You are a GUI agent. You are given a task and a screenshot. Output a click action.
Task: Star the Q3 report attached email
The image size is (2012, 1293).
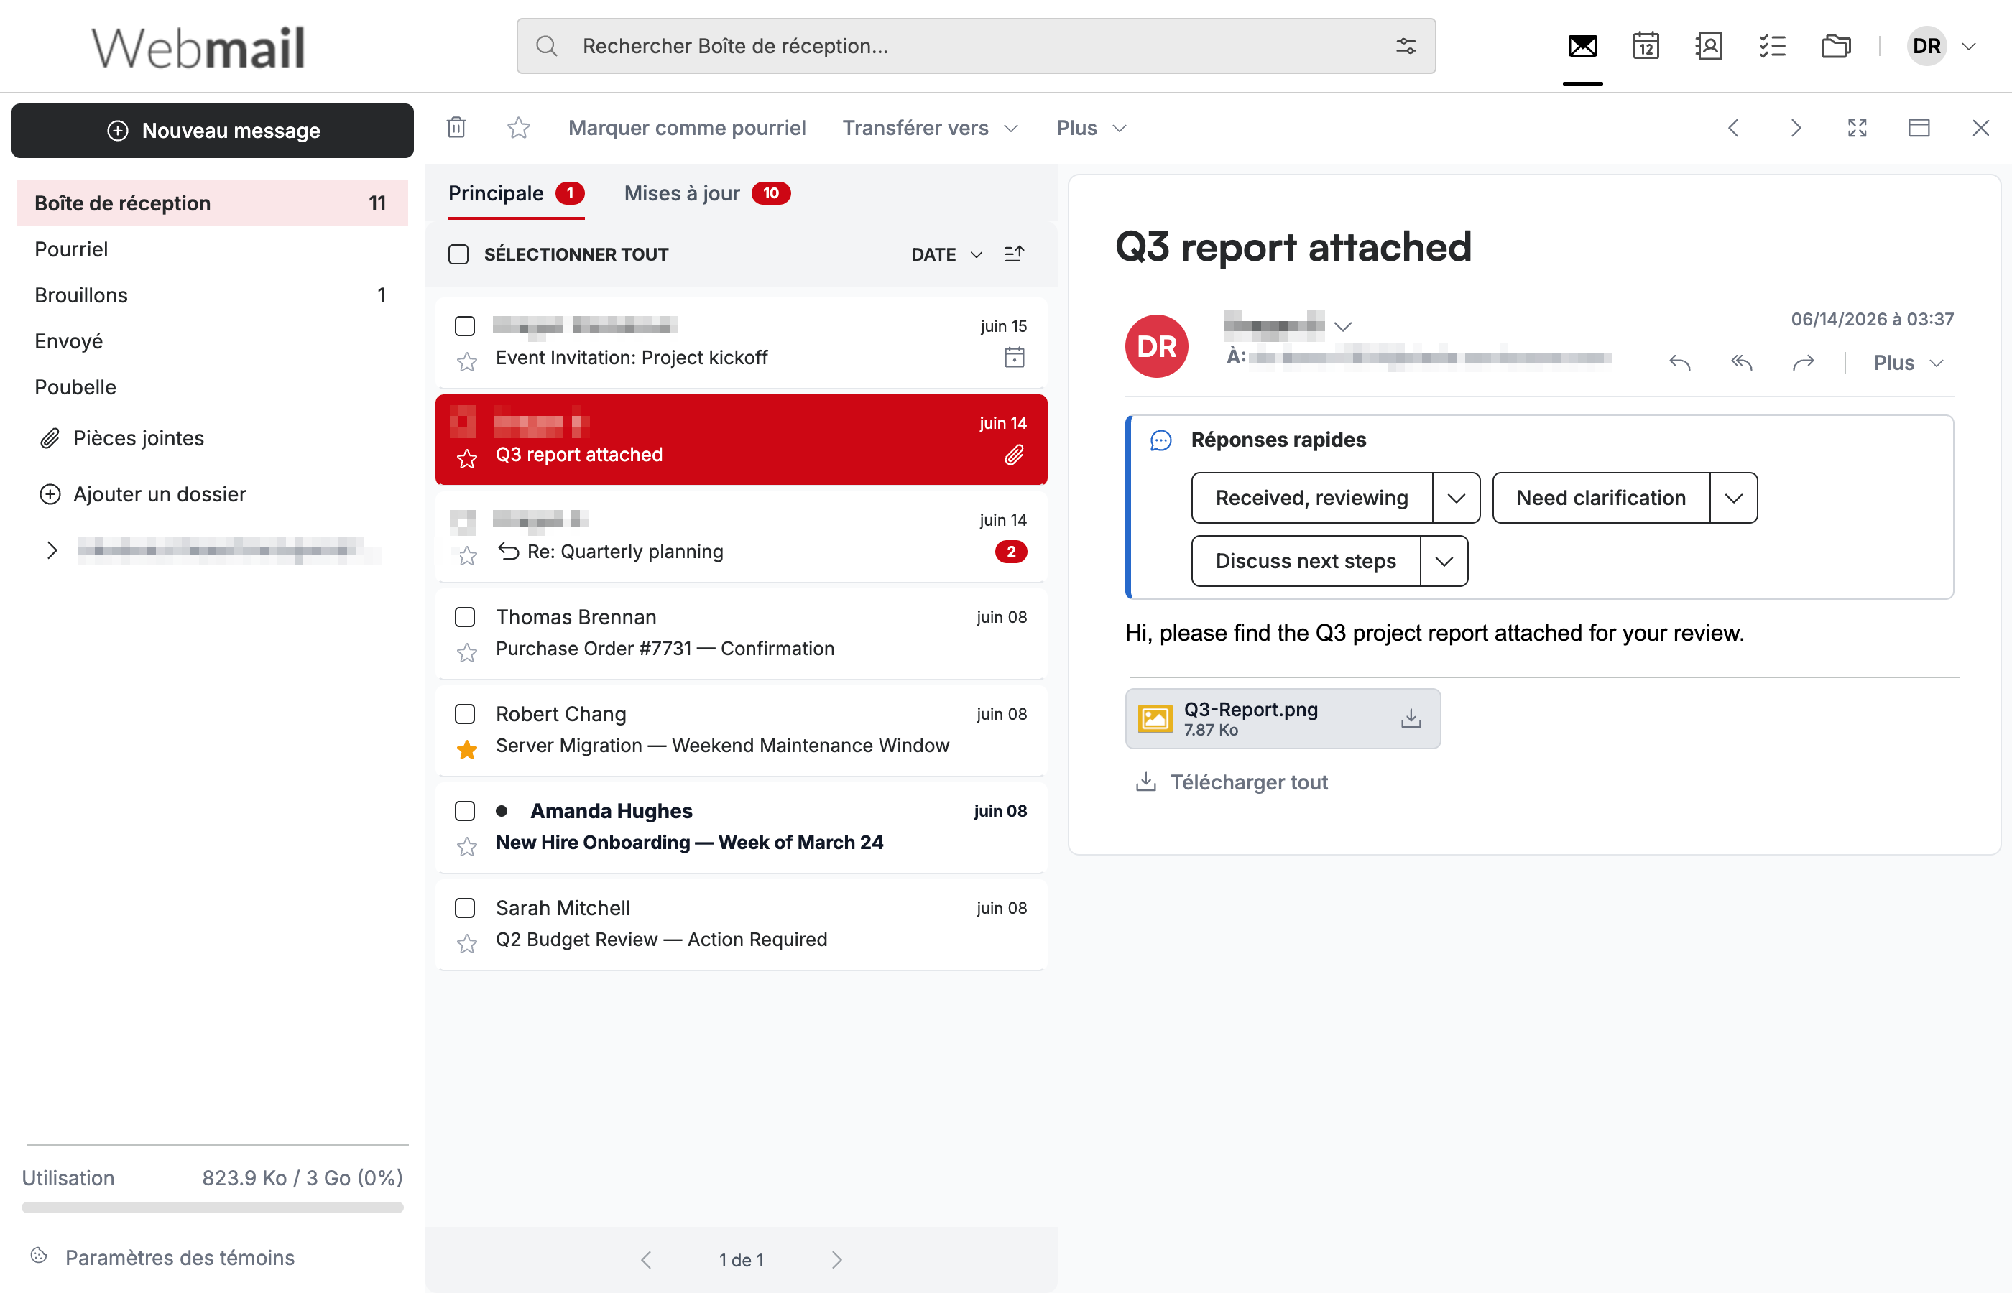click(467, 459)
